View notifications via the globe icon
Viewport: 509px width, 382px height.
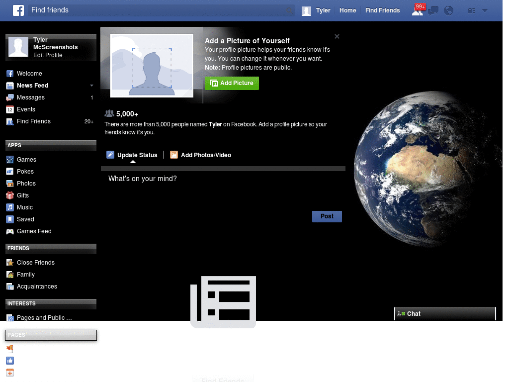(448, 10)
